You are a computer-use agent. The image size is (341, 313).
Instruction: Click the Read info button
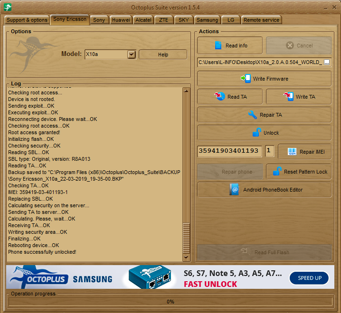[x=230, y=46]
